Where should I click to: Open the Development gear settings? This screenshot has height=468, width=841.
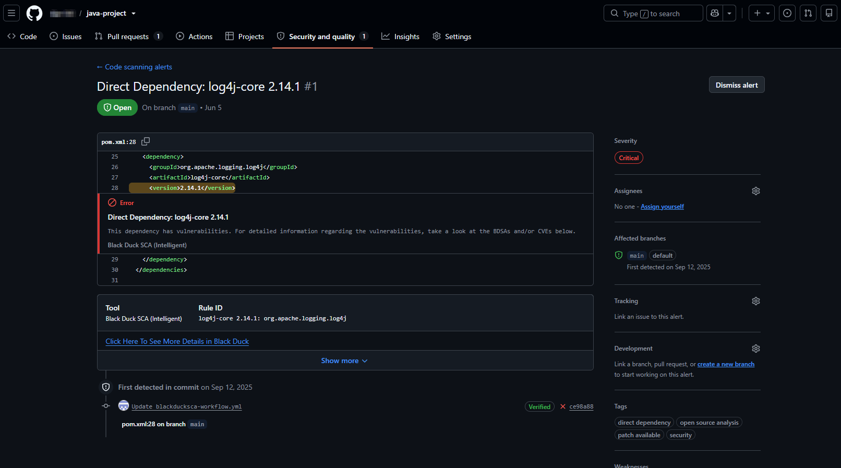coord(756,349)
